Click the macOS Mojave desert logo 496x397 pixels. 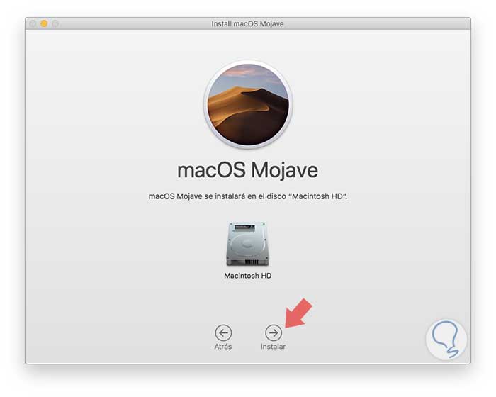tap(248, 104)
